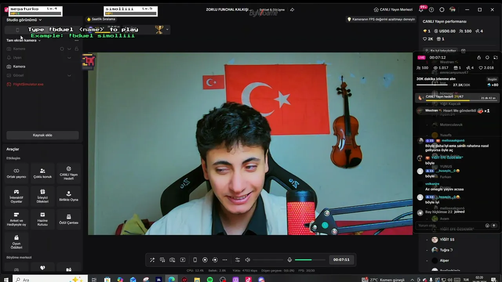Open the media and music overlay tool
The image size is (502, 282).
(x=162, y=260)
